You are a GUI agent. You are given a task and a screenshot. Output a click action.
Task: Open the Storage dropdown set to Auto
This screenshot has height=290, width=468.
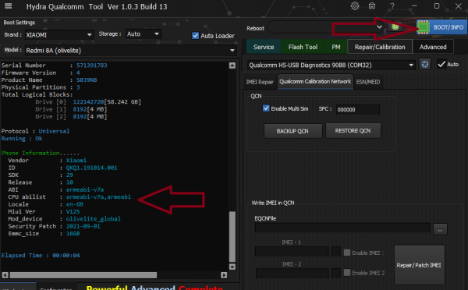pyautogui.click(x=144, y=34)
